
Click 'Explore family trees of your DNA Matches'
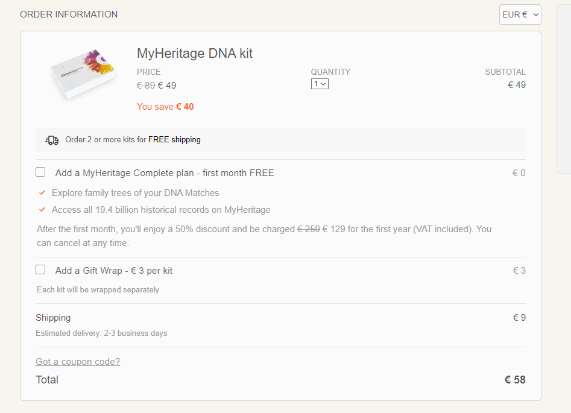click(136, 193)
